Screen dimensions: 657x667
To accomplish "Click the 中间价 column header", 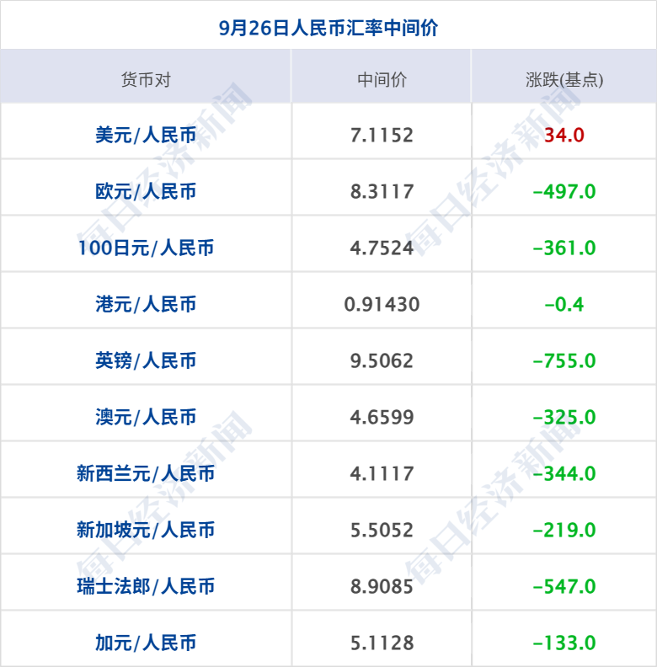I will pyautogui.click(x=382, y=80).
